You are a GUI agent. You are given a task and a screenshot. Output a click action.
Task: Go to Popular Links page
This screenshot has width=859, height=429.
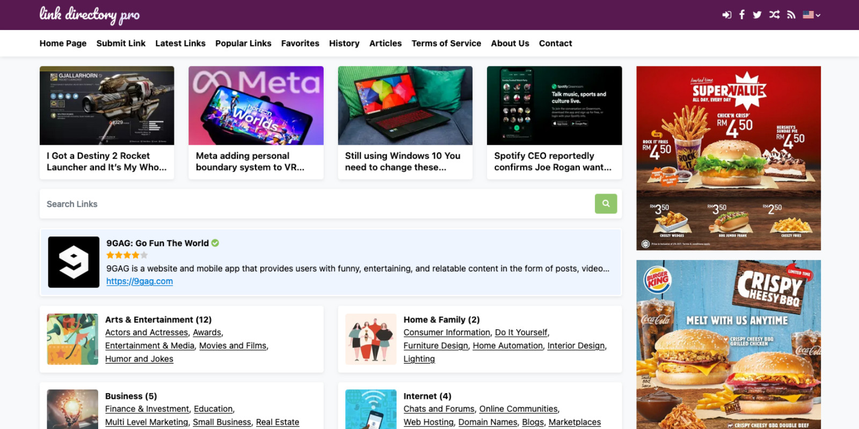[x=243, y=43]
